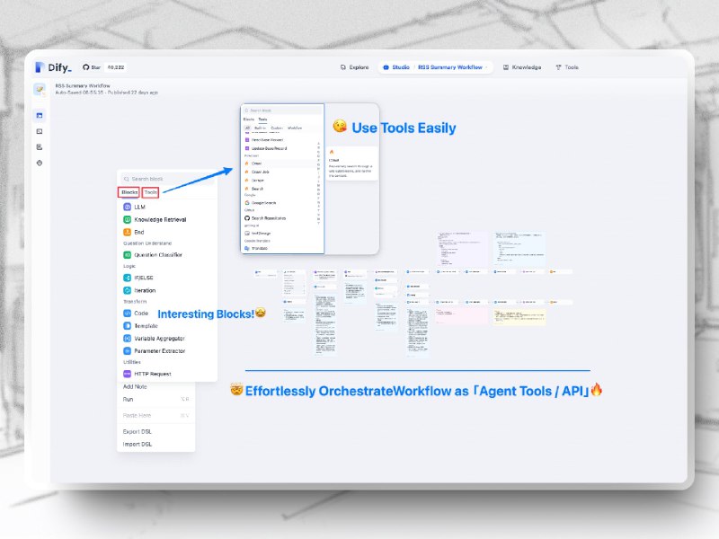719x539 pixels.
Task: Pick the Scrape tool
Action: [279, 181]
